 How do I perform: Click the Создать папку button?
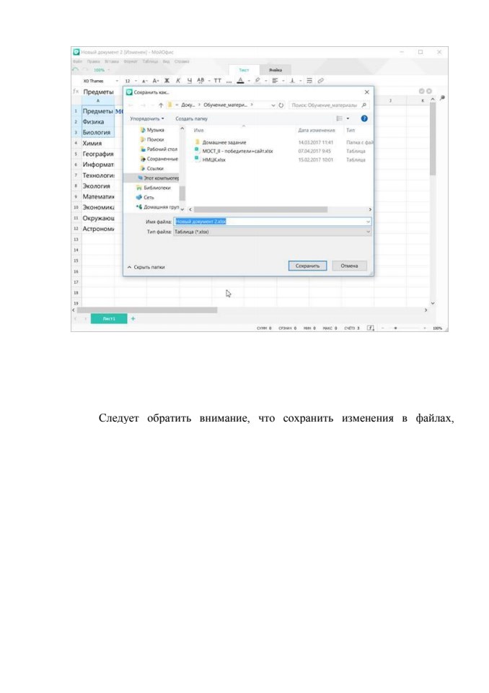pos(191,118)
